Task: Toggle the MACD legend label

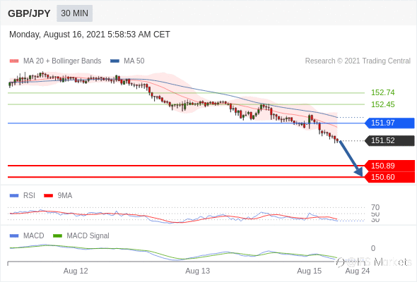Action: point(33,235)
